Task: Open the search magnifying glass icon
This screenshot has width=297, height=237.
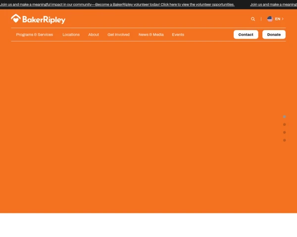Action: pos(253,19)
